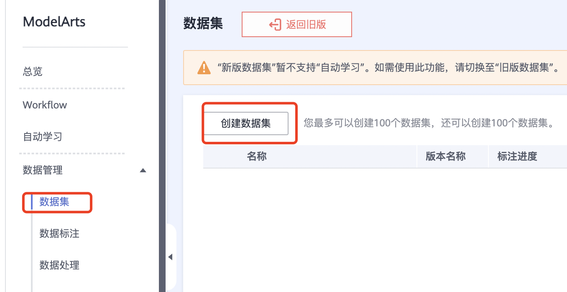This screenshot has height=292, width=567.
Task: Click the 版本名称 column header
Action: point(446,156)
